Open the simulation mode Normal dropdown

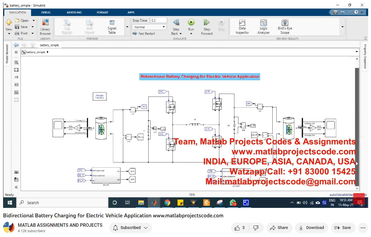149,27
